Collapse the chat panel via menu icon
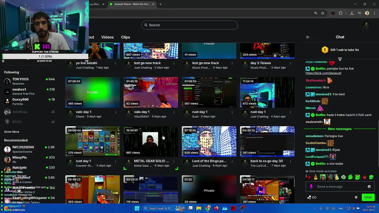This screenshot has width=379, height=213. coord(308,37)
